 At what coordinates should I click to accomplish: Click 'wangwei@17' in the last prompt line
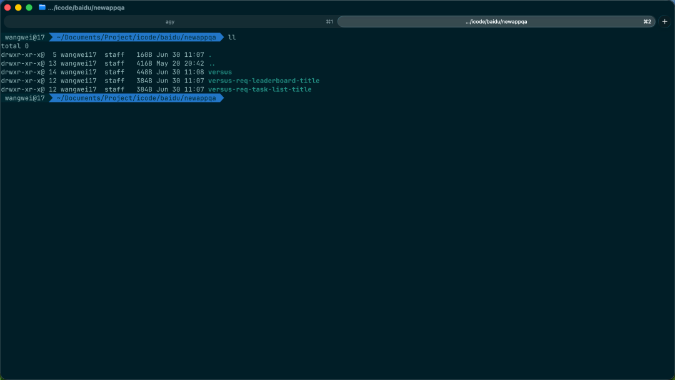(24, 98)
